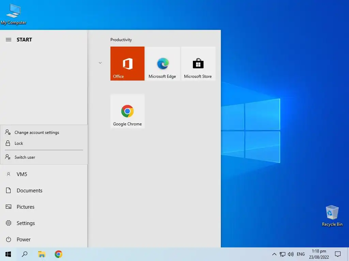
Task: Click the START heading text
Action: pos(24,40)
